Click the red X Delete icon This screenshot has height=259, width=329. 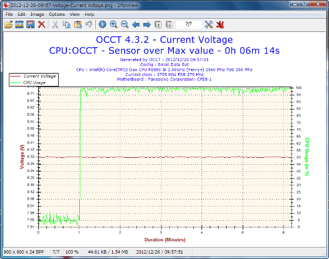42,25
